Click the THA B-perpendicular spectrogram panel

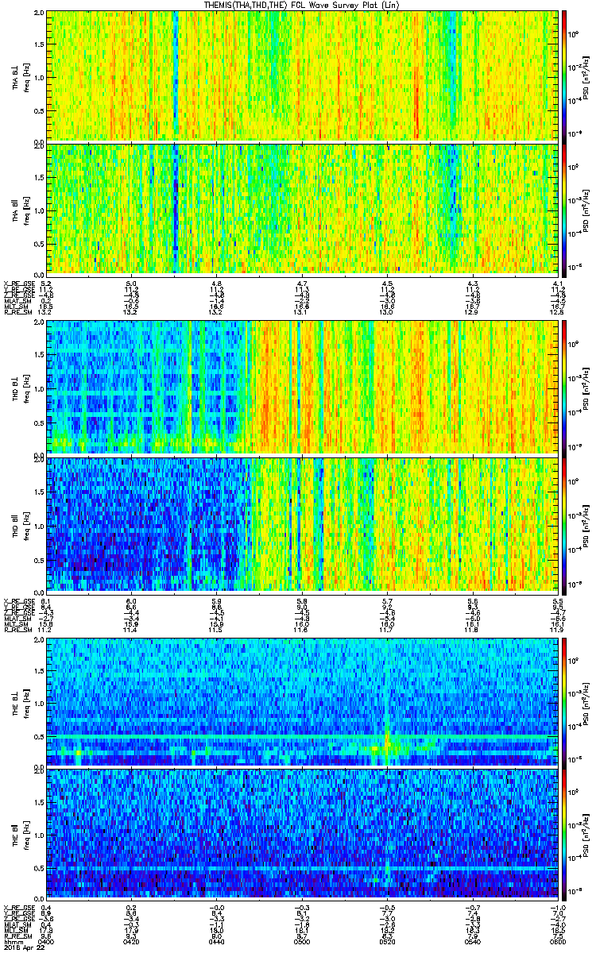[301, 76]
